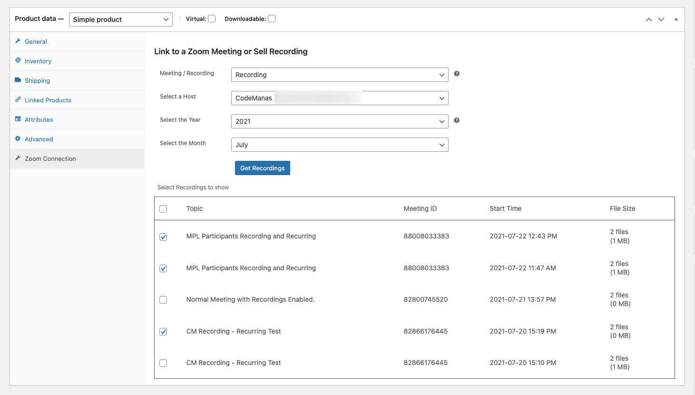Collapse the Product data panel triangle
This screenshot has width=695, height=395.
676,20
